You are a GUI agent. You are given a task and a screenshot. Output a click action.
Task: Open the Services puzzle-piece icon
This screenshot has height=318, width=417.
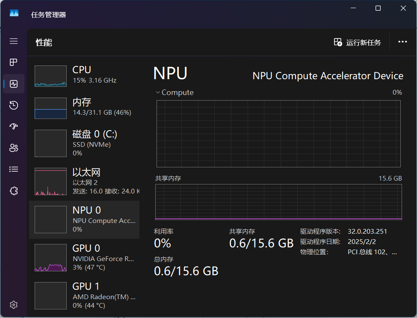coord(14,191)
